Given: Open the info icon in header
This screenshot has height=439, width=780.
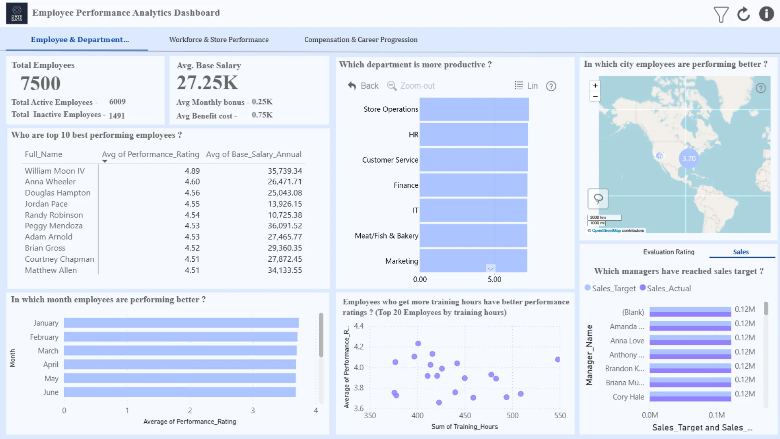Looking at the screenshot, I should pos(766,14).
